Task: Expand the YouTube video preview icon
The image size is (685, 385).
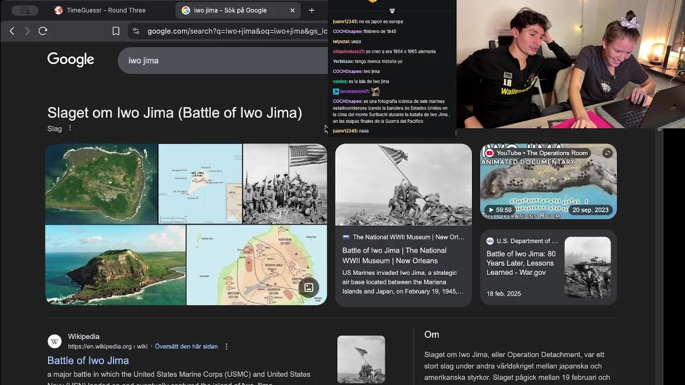Action: (x=607, y=153)
